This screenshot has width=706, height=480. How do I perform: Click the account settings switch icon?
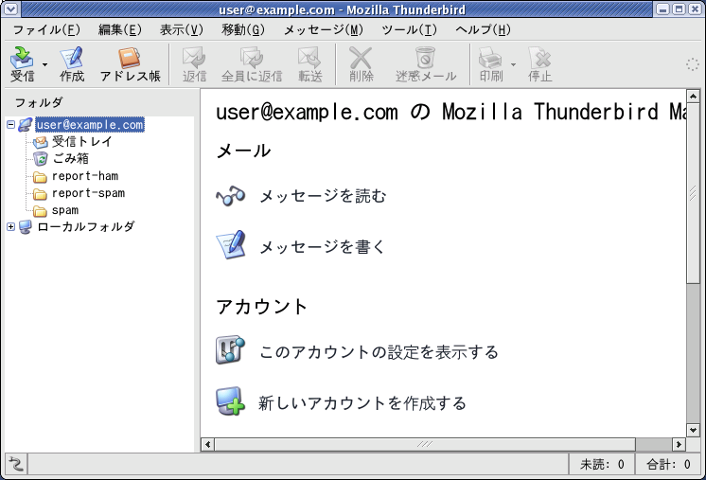pyautogui.click(x=231, y=350)
